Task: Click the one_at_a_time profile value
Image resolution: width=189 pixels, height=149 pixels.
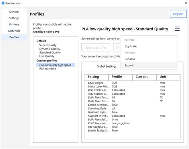Action: (121, 123)
